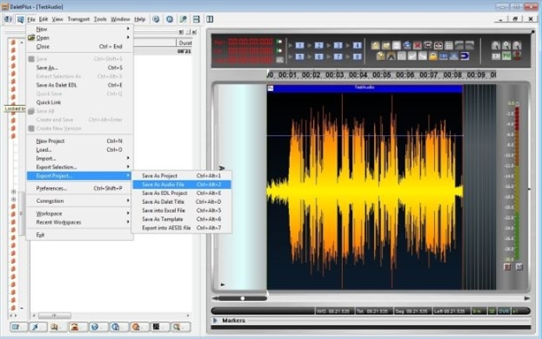The height and width of the screenshot is (339, 542).
Task: Open the Import submenu
Action: coord(80,158)
